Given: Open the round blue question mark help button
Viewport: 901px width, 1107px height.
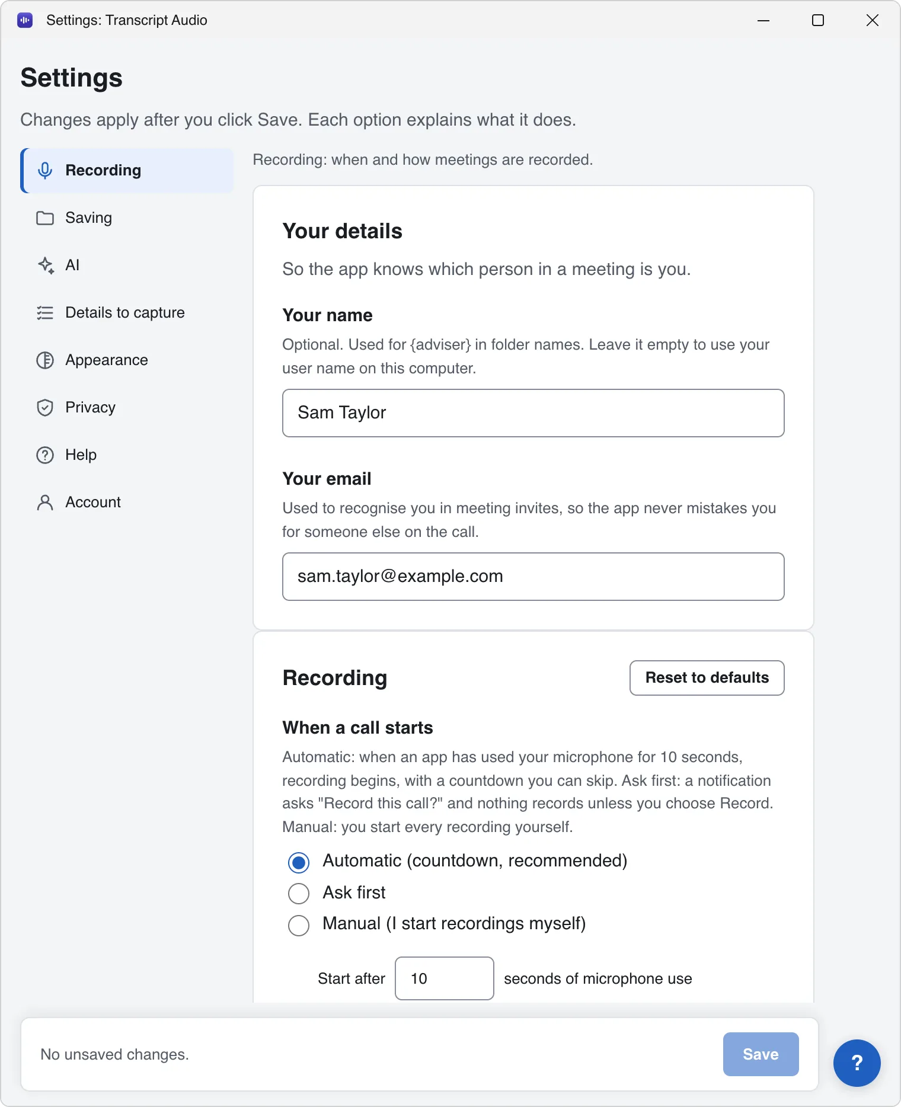Looking at the screenshot, I should click(857, 1063).
